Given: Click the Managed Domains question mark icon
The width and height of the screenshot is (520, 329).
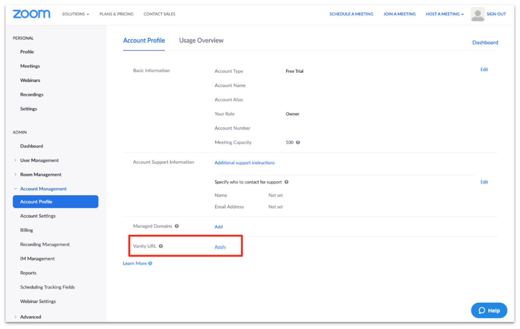Looking at the screenshot, I should (x=177, y=226).
